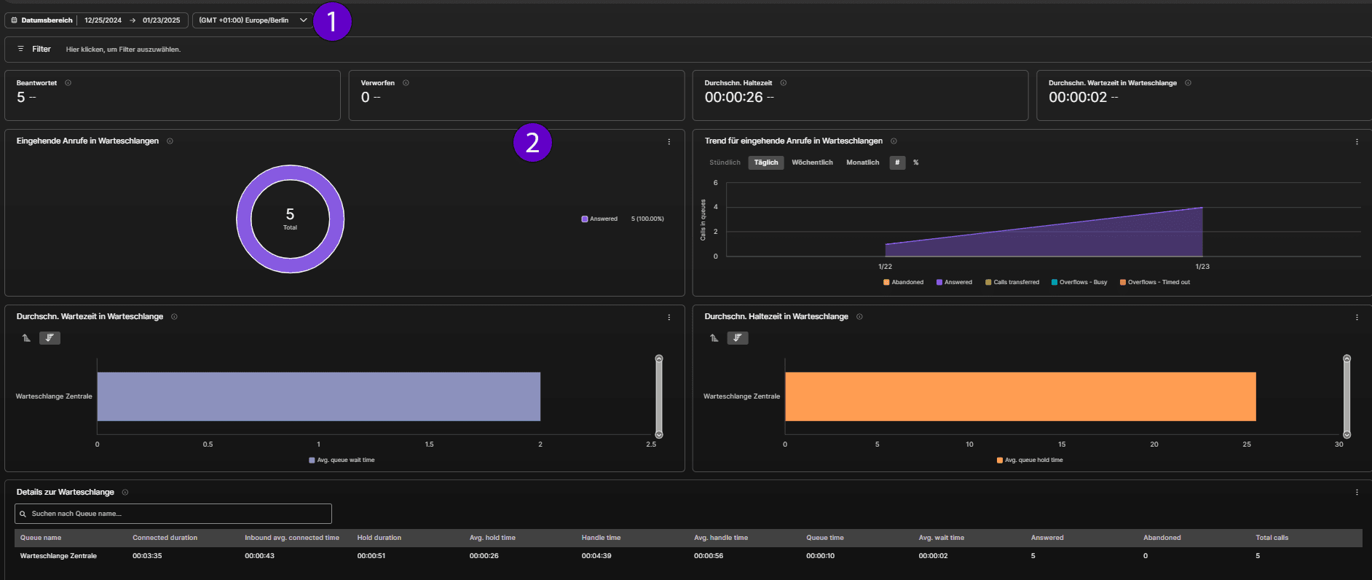Open the Filter selection bar
Screen dimensions: 1372x580
[x=688, y=50]
